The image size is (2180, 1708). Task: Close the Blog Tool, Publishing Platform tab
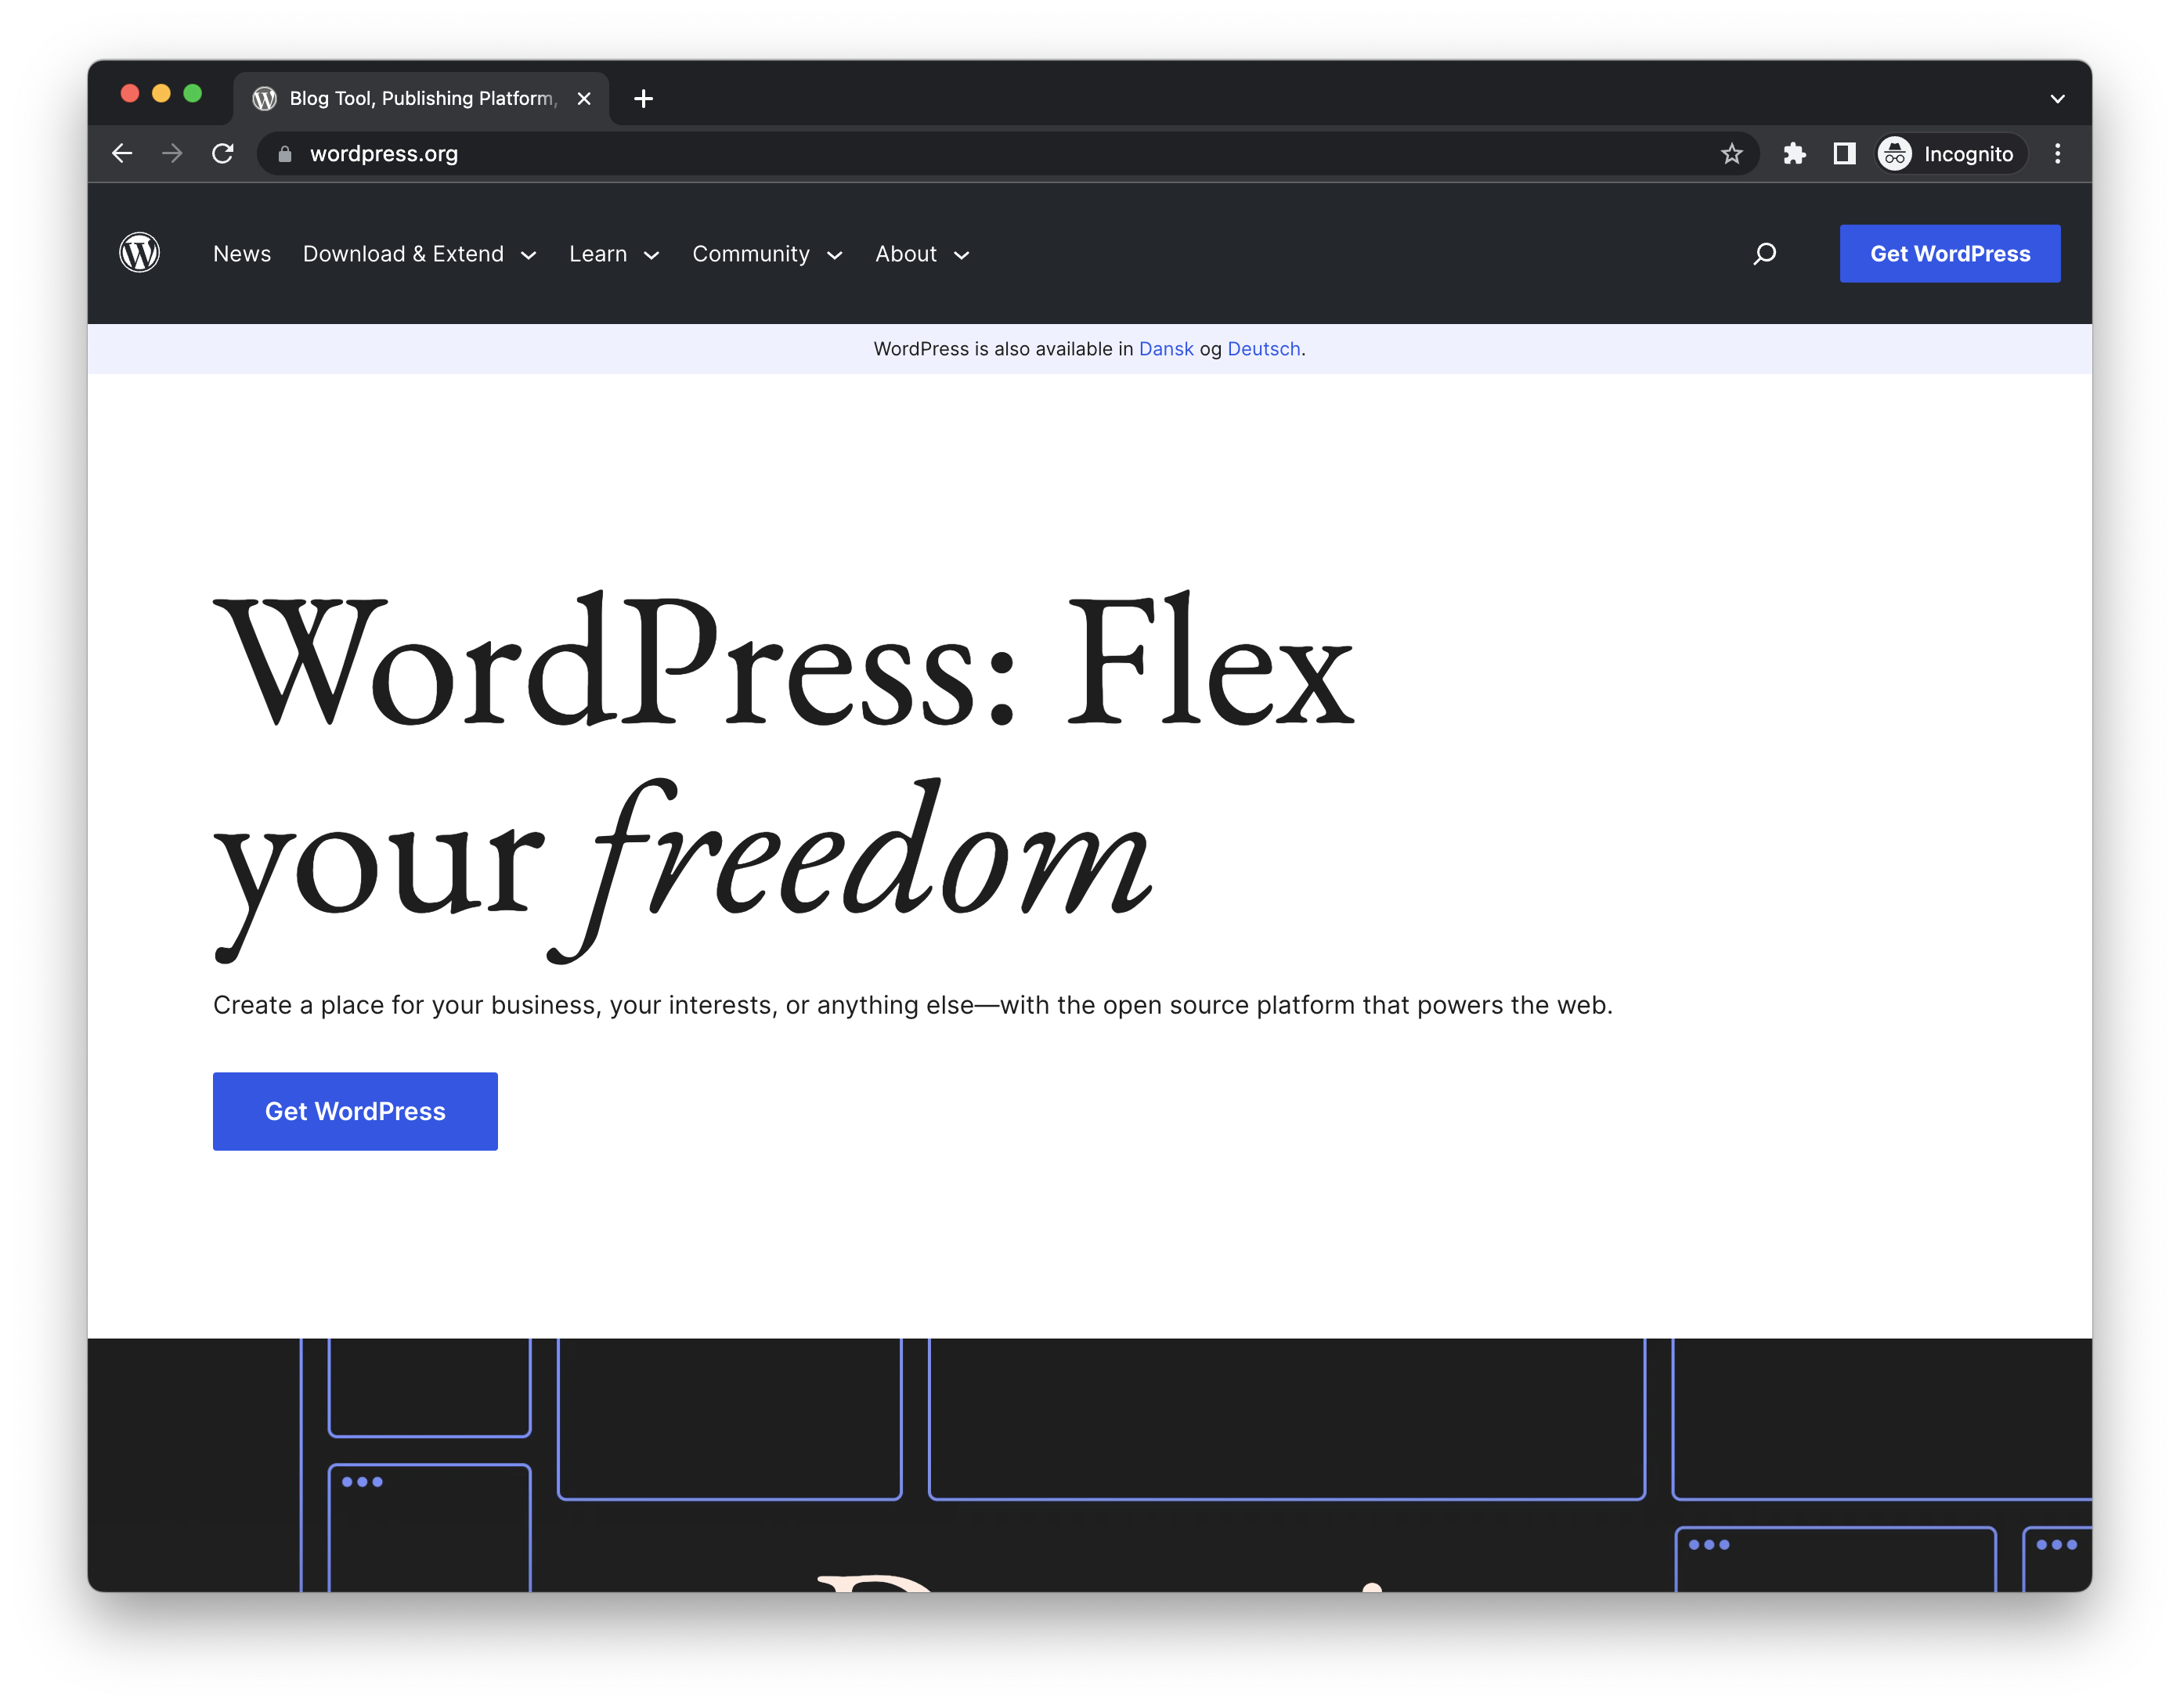point(584,98)
